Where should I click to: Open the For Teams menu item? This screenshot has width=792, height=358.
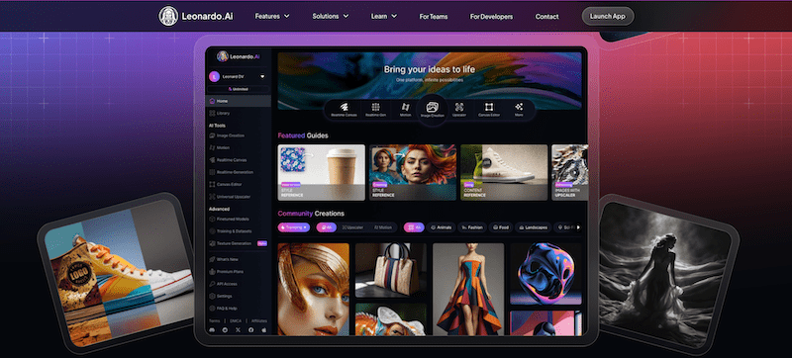click(x=434, y=17)
